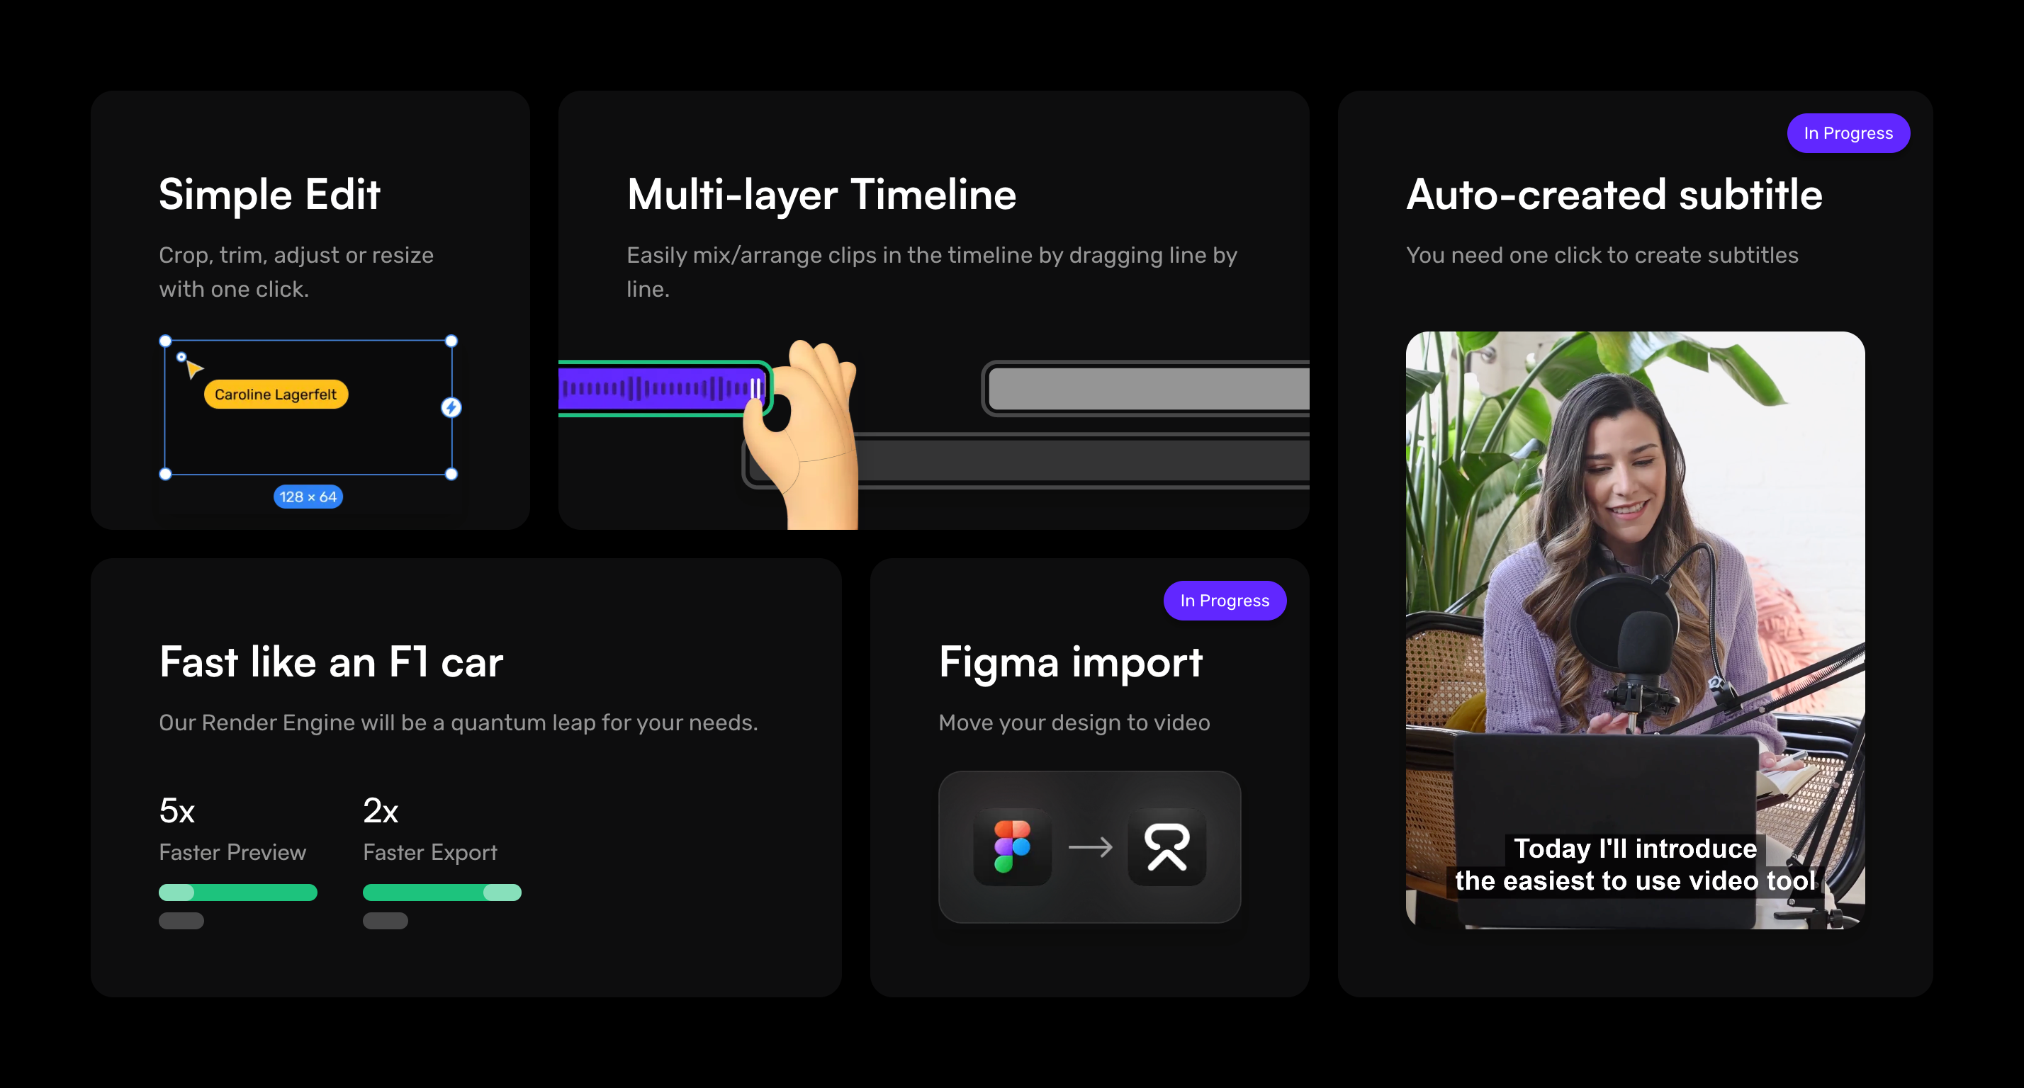Click the 128 × 64 size badge

pyautogui.click(x=308, y=497)
